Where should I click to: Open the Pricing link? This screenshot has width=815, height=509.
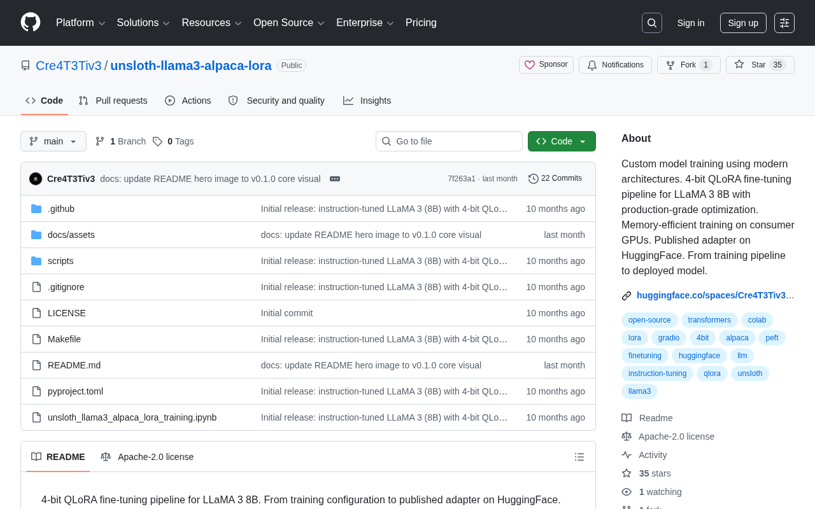point(421,23)
